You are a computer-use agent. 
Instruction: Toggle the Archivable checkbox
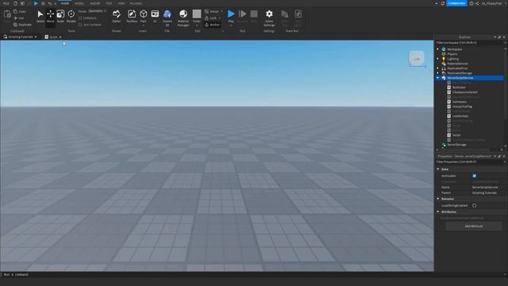475,176
